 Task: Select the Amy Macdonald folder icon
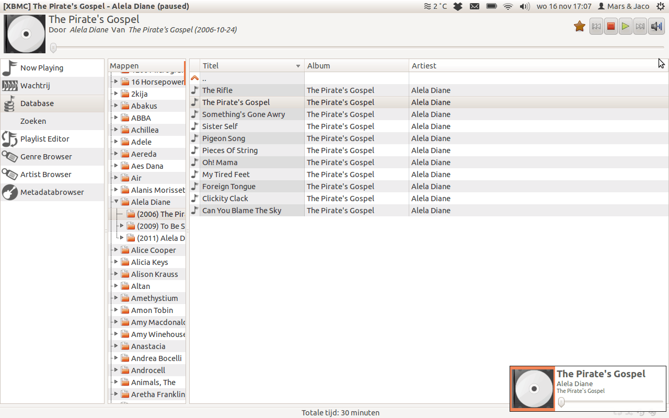(125, 322)
